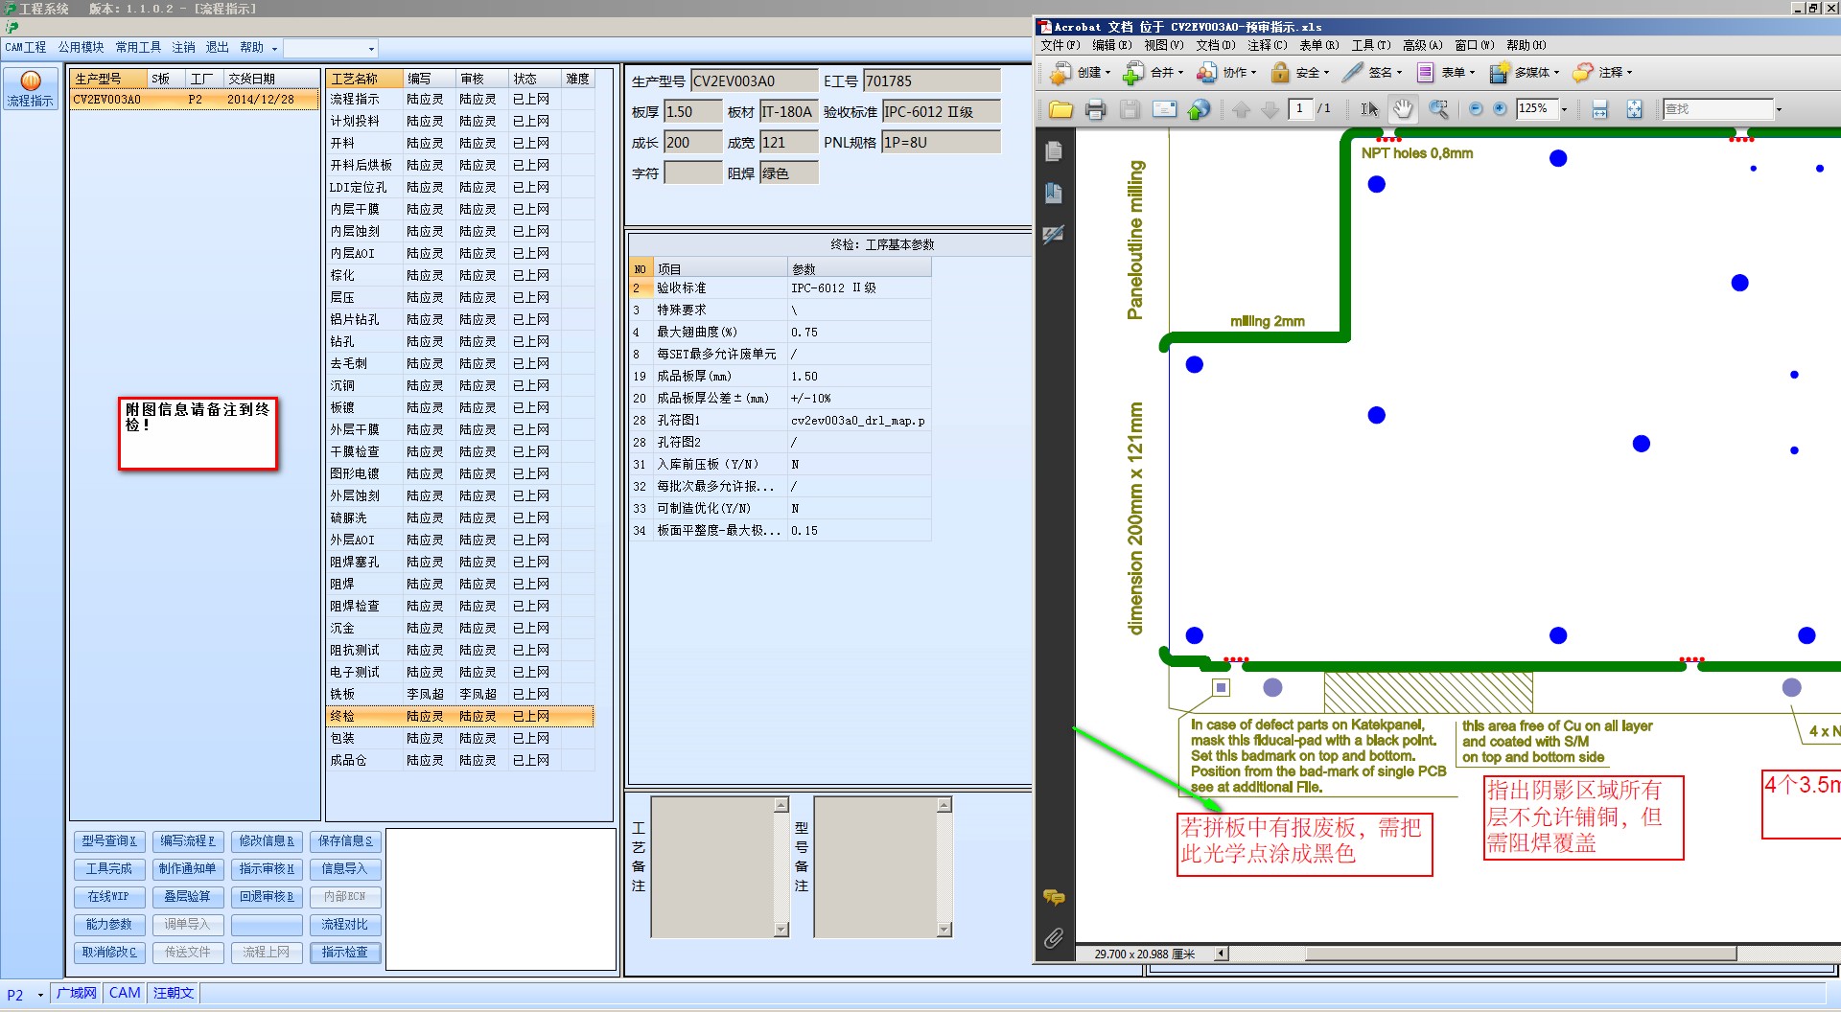Image resolution: width=1841 pixels, height=1012 pixels.
Task: Expand the blank combo box beside 帮助
Action: pyautogui.click(x=371, y=48)
